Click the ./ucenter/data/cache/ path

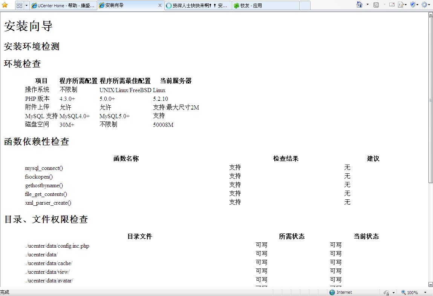(49, 264)
